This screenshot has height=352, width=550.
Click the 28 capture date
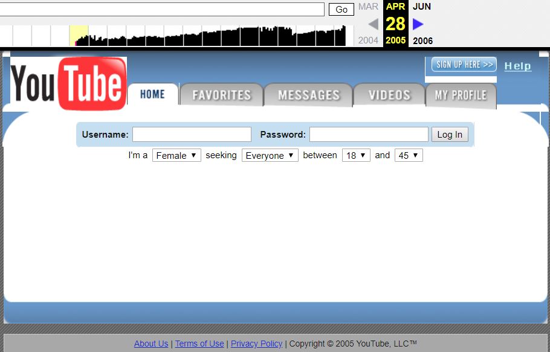click(x=396, y=24)
